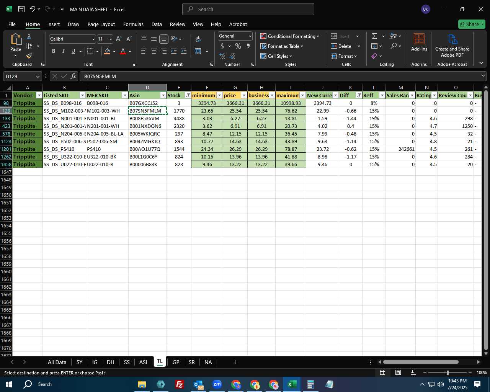Toggle Bold formatting
Screen dimensions: 490x392
tap(54, 51)
